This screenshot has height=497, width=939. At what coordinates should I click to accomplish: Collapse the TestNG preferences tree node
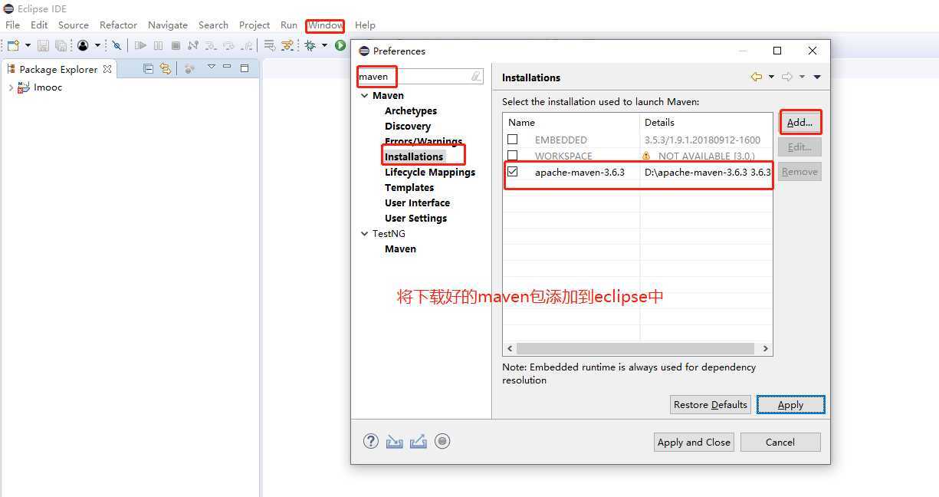pos(365,234)
